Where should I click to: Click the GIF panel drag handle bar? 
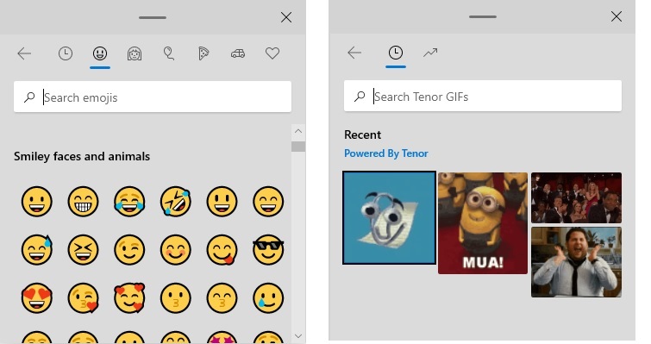pyautogui.click(x=483, y=16)
